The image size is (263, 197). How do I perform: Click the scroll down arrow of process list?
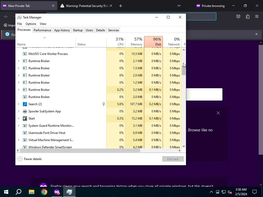pyautogui.click(x=184, y=146)
